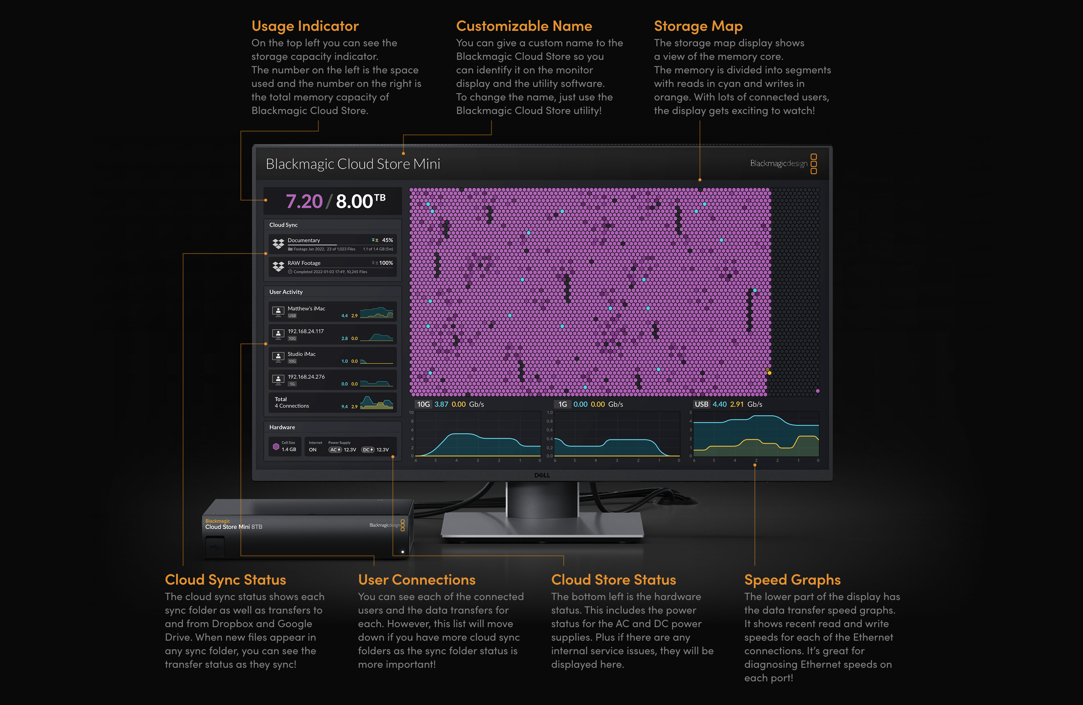The height and width of the screenshot is (705, 1083).
Task: Click the USB speed graph chart
Action: [756, 434]
